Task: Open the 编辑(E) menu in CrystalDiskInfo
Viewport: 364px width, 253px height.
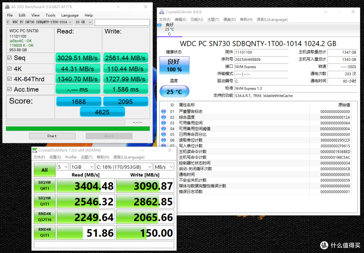Action: click(180, 19)
